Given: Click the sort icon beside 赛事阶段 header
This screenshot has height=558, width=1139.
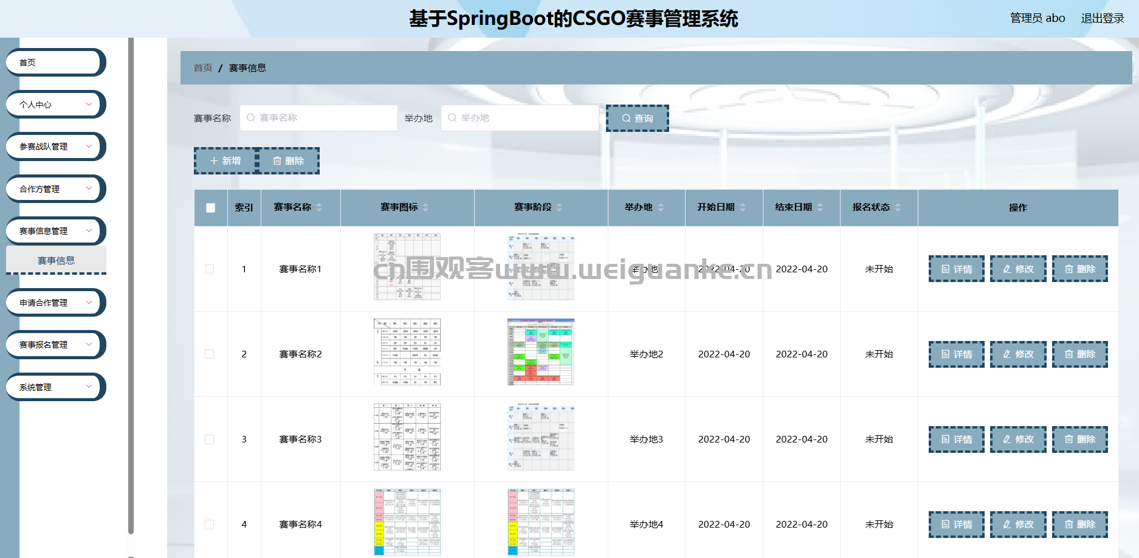Looking at the screenshot, I should [x=559, y=207].
